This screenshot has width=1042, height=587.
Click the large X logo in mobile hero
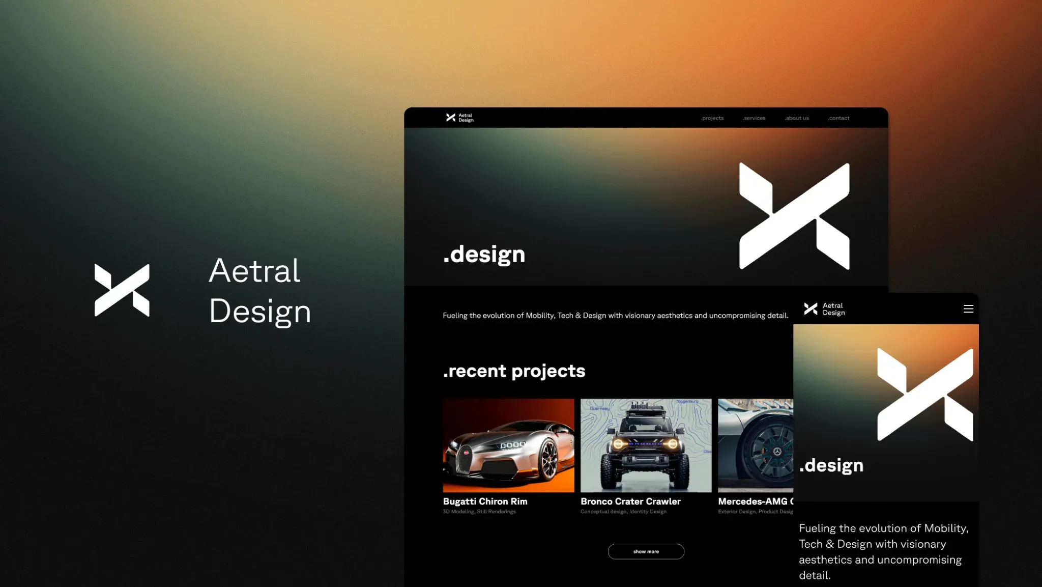pyautogui.click(x=925, y=395)
